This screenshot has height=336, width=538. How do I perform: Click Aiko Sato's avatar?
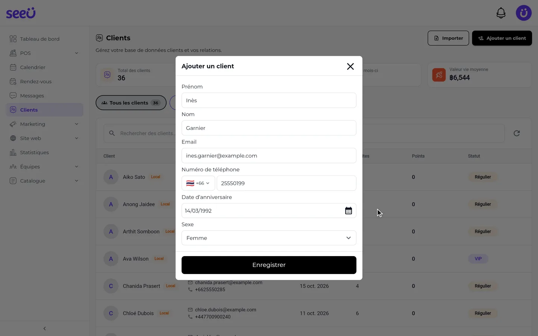pos(111,177)
